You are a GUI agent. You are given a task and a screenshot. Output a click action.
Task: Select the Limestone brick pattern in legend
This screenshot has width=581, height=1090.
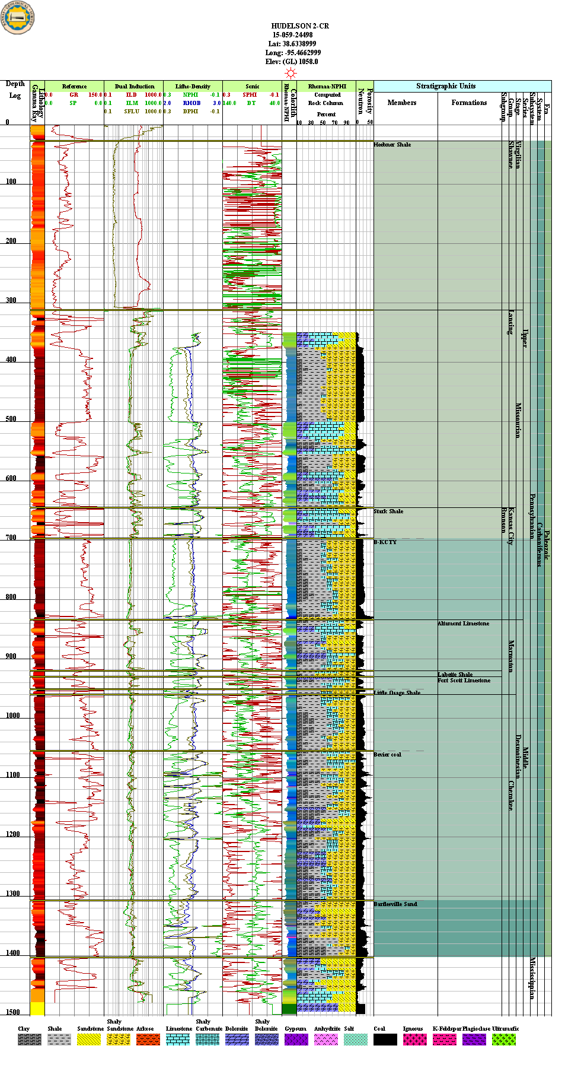pos(177,1039)
